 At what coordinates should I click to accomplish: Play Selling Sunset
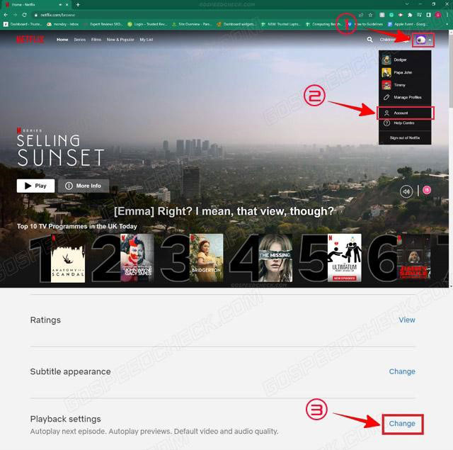coord(35,186)
